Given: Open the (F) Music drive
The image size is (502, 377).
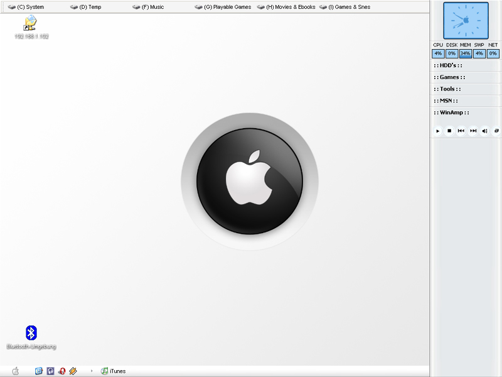Looking at the screenshot, I should [149, 7].
